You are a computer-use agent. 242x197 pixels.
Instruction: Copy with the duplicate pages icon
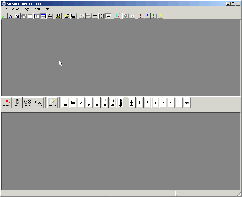coord(17,16)
